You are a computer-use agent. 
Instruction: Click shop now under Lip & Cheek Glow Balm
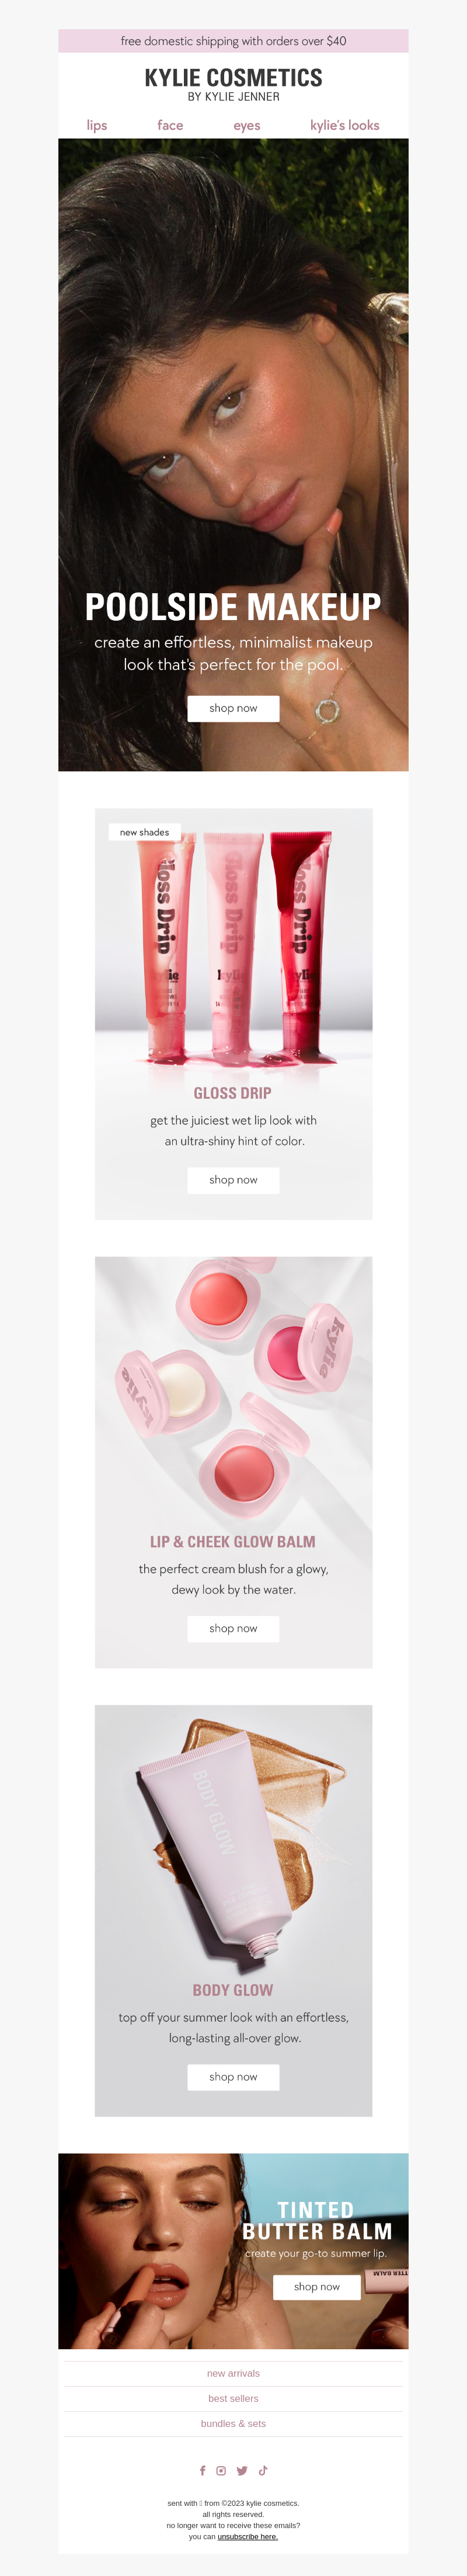233,1628
